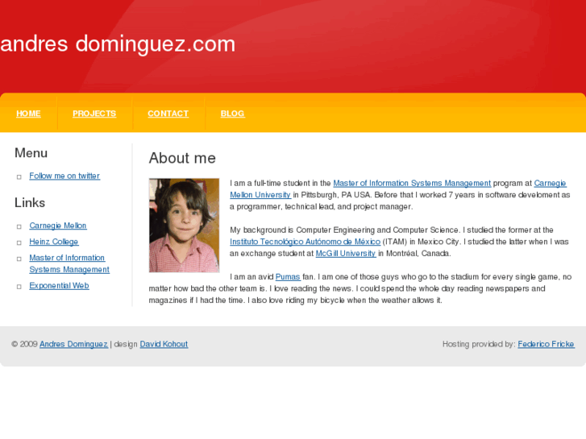Open sidebar Master of Information Systems Management link

pos(69,263)
